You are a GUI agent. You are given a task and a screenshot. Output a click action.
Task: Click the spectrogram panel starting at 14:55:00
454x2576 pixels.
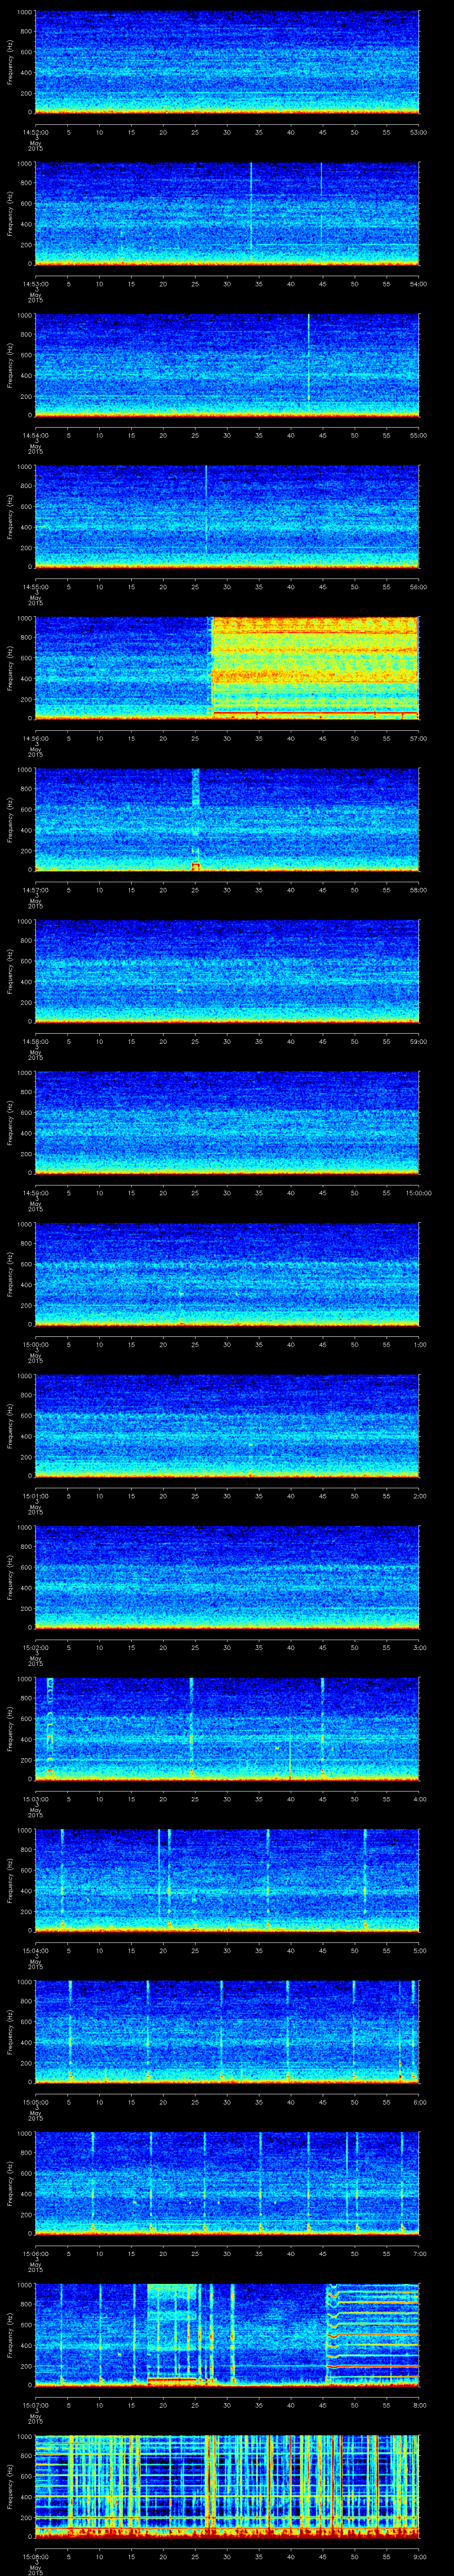[x=227, y=516]
